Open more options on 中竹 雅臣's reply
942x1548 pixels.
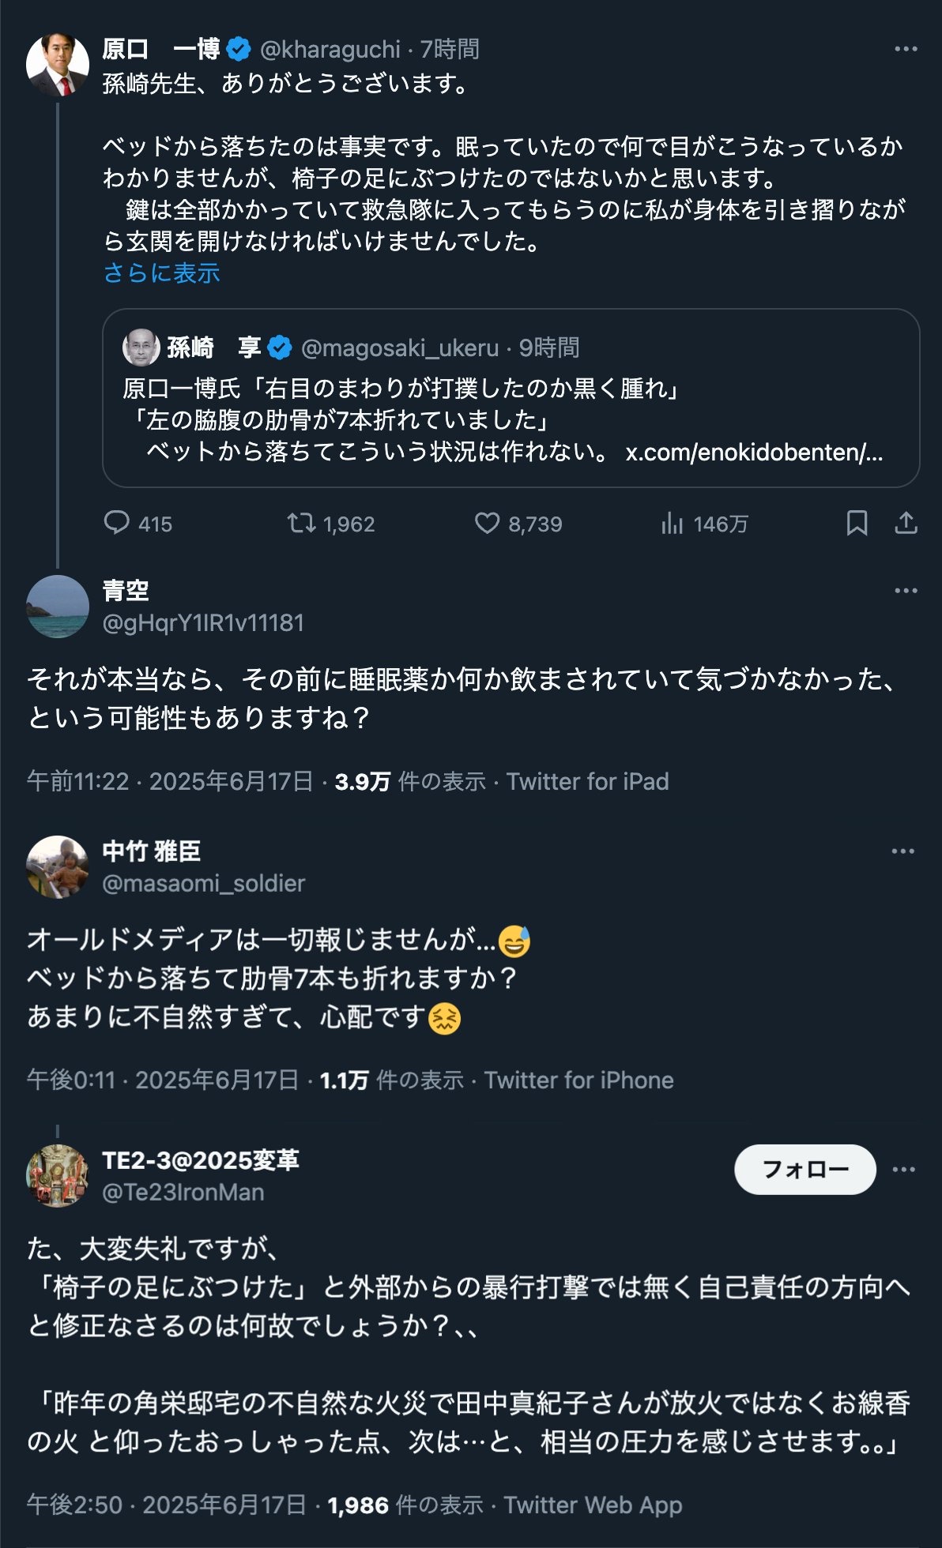tap(902, 851)
